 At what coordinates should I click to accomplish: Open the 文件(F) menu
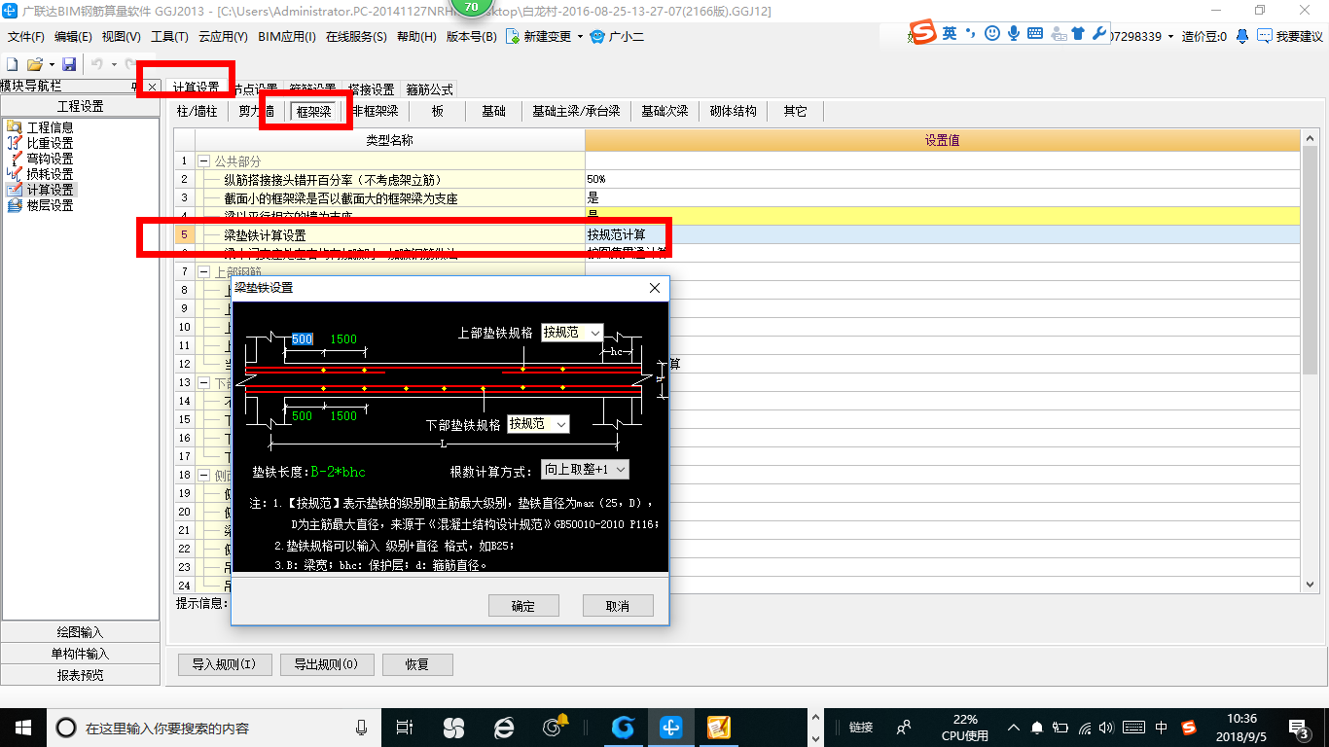click(26, 37)
